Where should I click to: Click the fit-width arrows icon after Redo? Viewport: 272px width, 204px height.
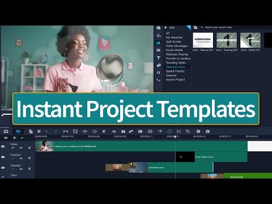point(66,131)
